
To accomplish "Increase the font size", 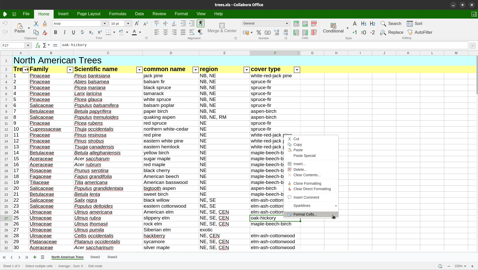I will [137, 23].
